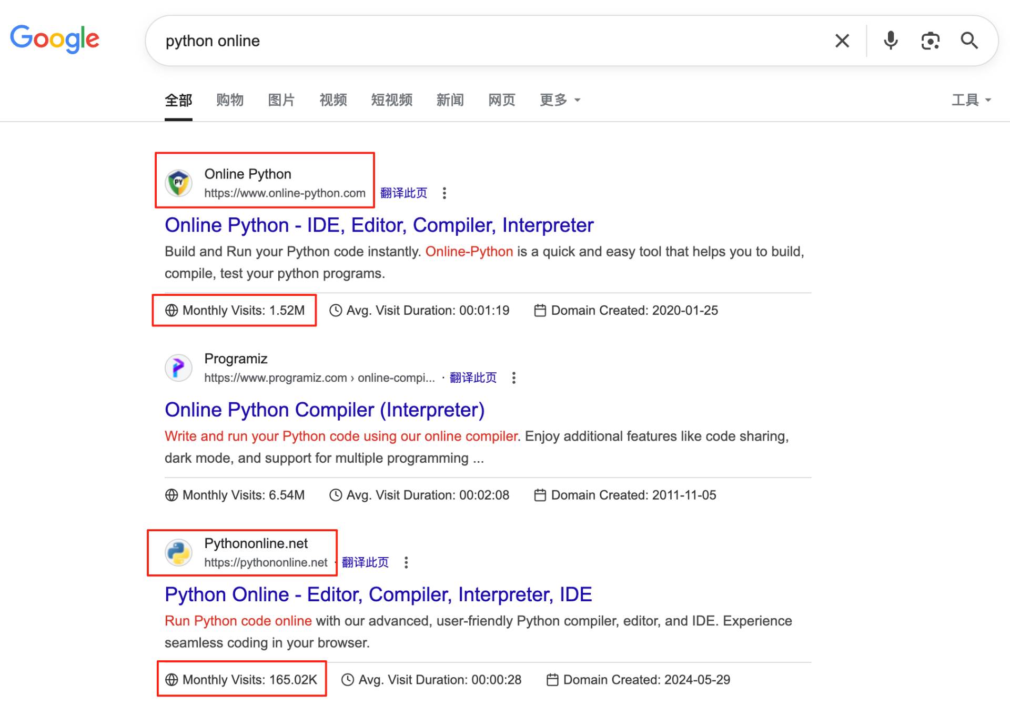Select the Monthly Visits: 165.02K text

point(250,680)
